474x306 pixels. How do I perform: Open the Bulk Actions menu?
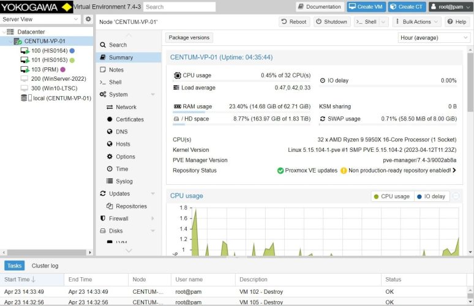[417, 22]
